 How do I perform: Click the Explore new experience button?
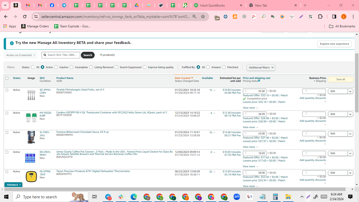[x=335, y=44]
